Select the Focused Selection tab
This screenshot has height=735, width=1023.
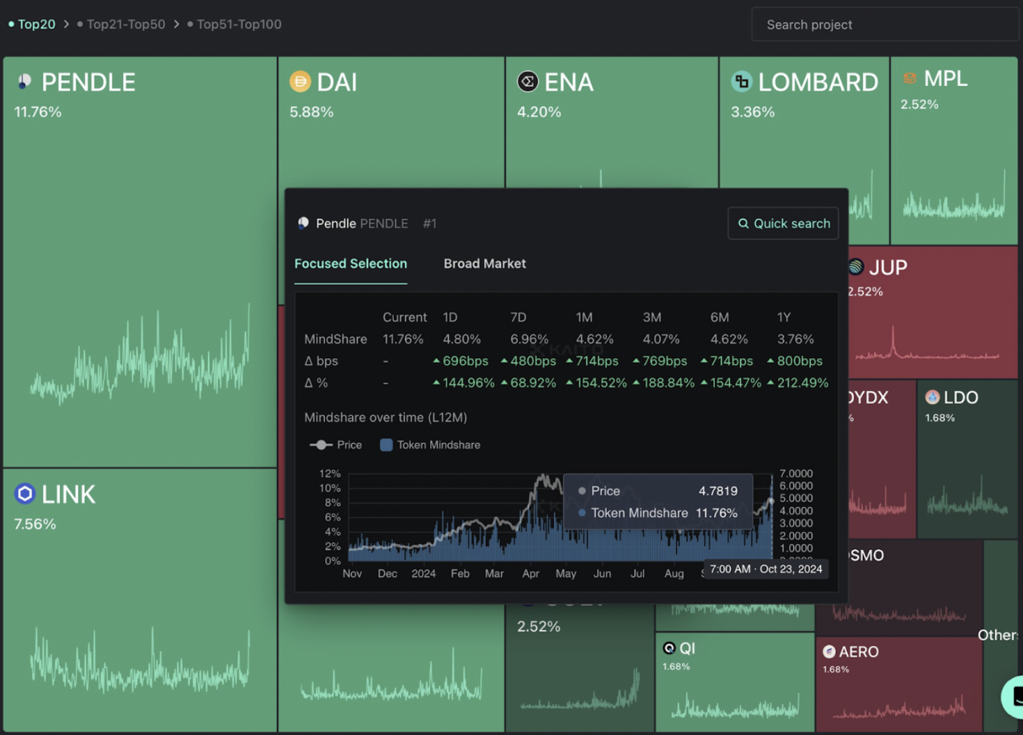(351, 264)
